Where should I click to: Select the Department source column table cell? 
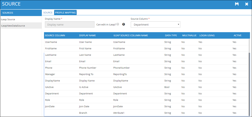pyautogui.click(x=52, y=93)
